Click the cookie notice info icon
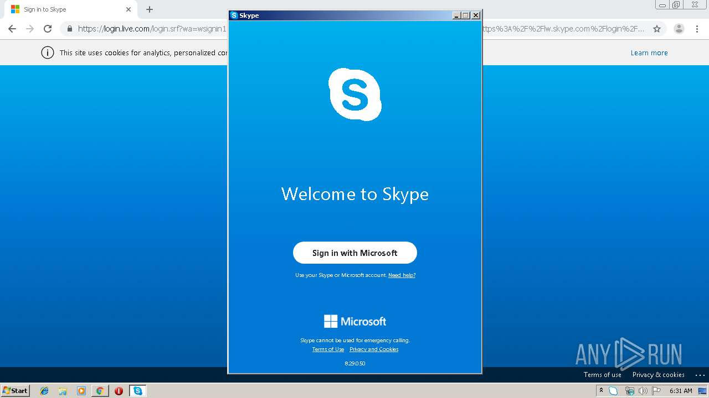 (x=48, y=53)
